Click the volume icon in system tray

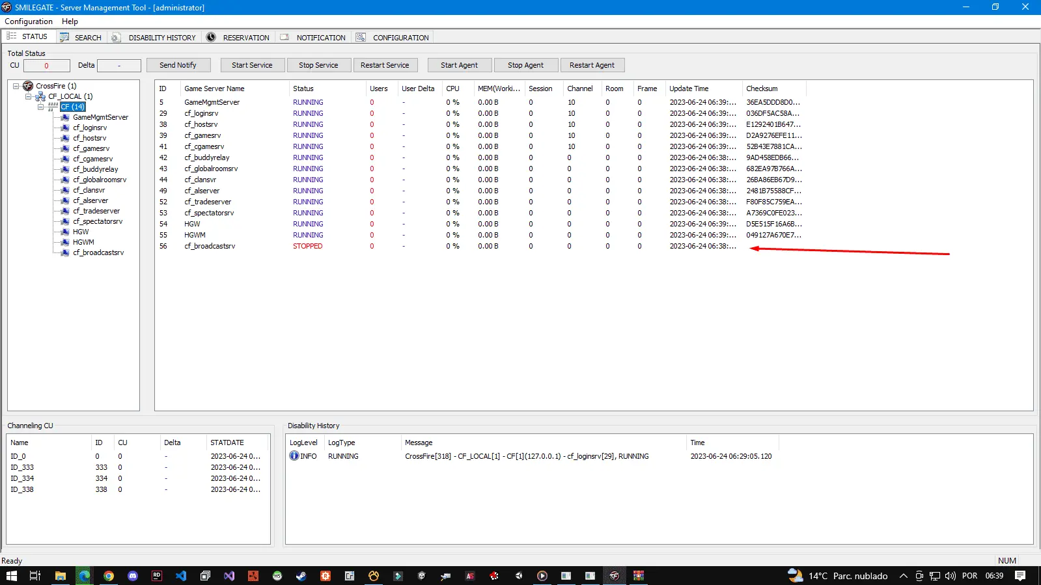point(950,576)
